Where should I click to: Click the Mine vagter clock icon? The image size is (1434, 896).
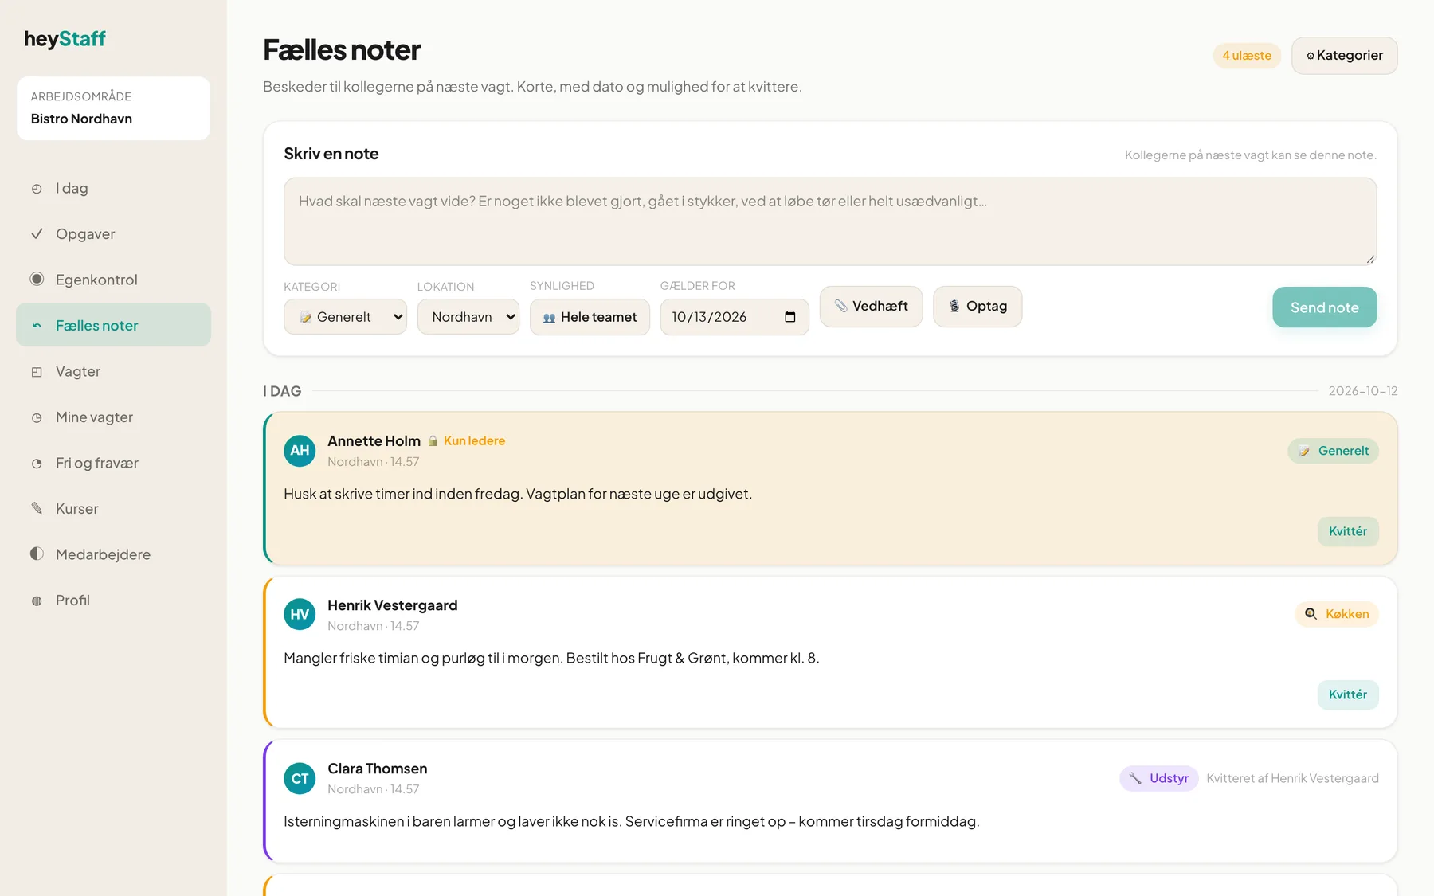37,417
